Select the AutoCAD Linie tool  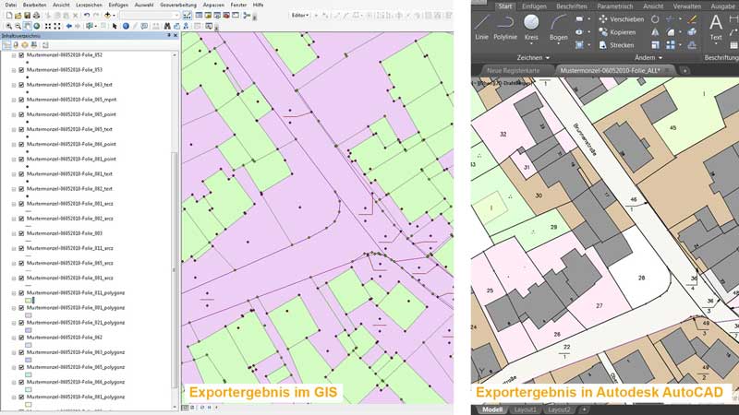coord(481,28)
